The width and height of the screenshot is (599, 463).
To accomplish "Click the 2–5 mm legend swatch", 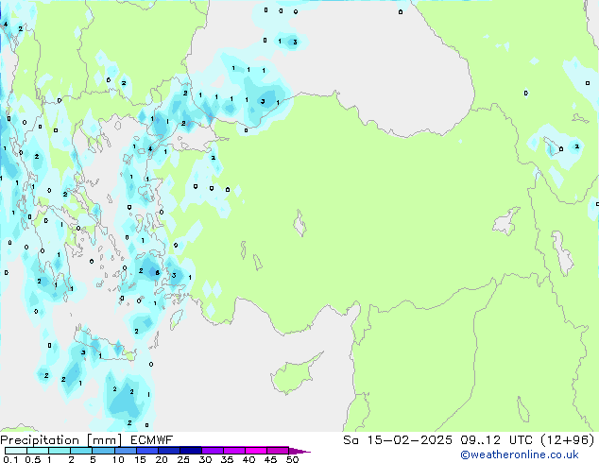I will pyautogui.click(x=81, y=451).
